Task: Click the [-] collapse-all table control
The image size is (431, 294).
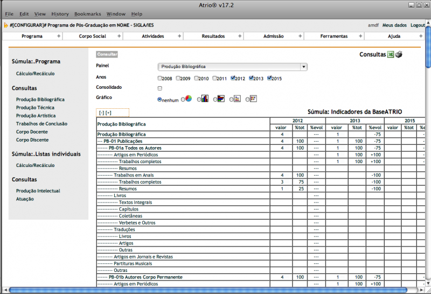Action: click(101, 113)
